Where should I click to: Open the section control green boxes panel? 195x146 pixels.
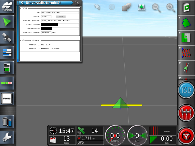[7, 83]
